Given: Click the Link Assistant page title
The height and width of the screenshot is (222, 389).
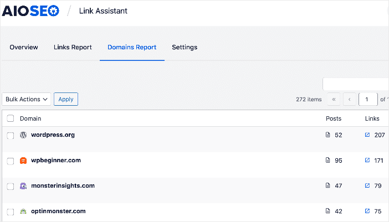Looking at the screenshot, I should [x=103, y=11].
